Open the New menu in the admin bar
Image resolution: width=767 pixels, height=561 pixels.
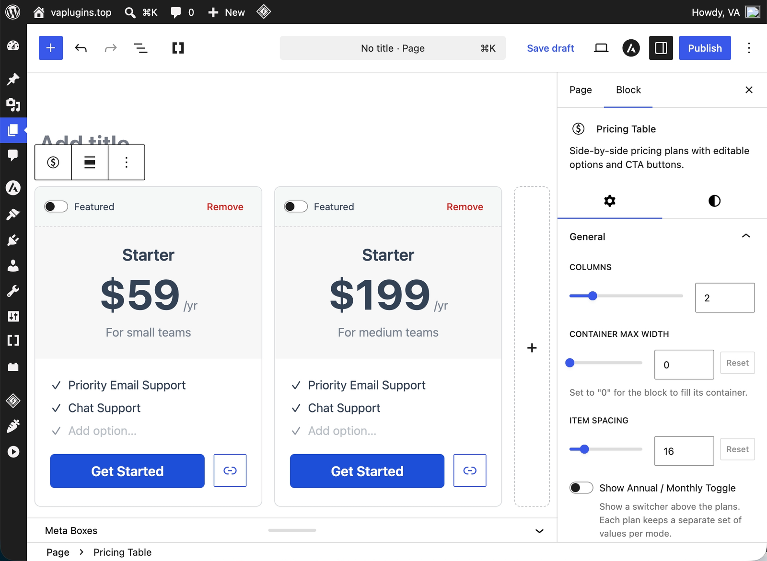(x=226, y=12)
